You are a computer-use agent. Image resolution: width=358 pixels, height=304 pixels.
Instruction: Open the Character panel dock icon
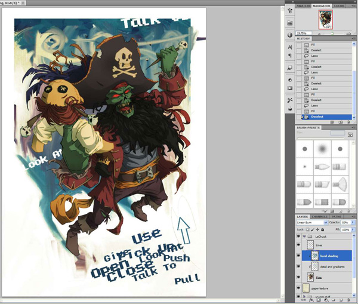click(290, 47)
